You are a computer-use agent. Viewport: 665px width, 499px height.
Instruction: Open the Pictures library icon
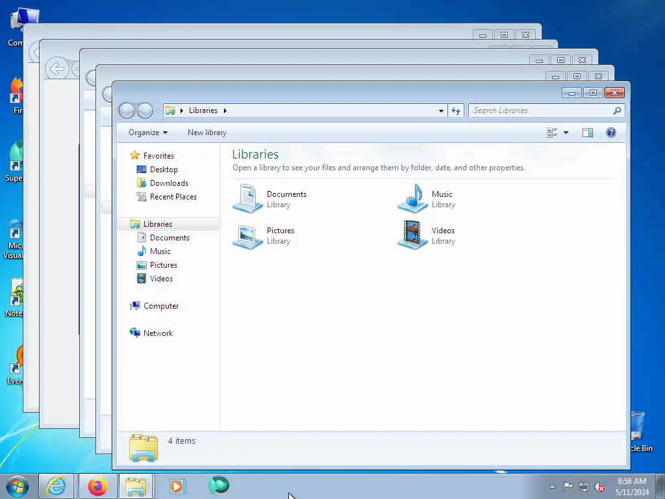(x=247, y=236)
